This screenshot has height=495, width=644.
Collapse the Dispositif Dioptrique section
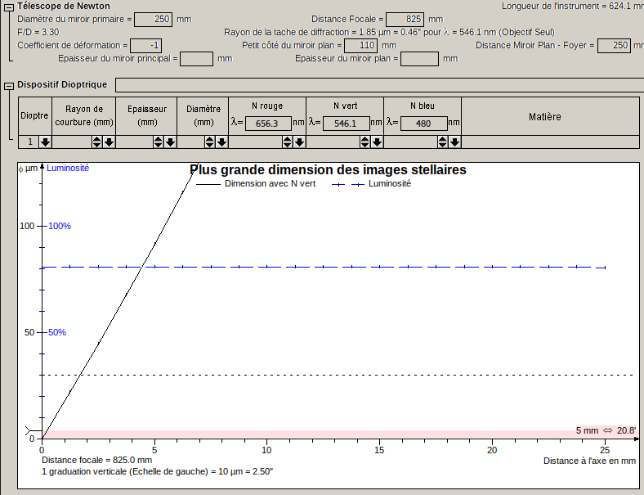pyautogui.click(x=9, y=86)
